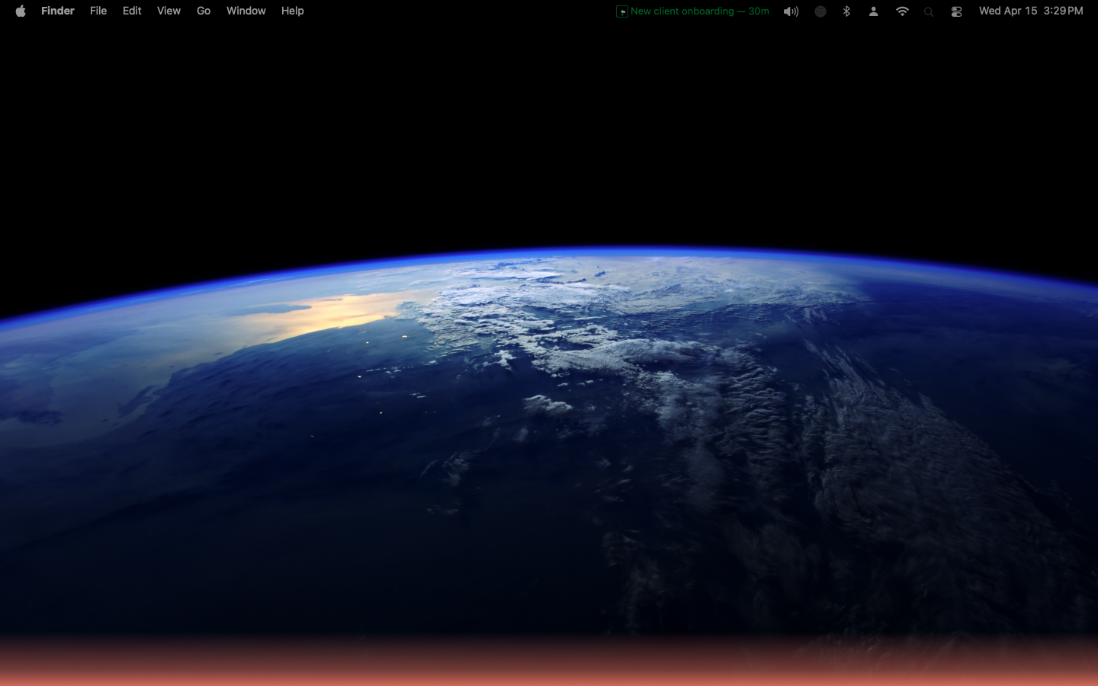
Task: Select the 30m countdown text in the menu bar
Action: (x=757, y=11)
